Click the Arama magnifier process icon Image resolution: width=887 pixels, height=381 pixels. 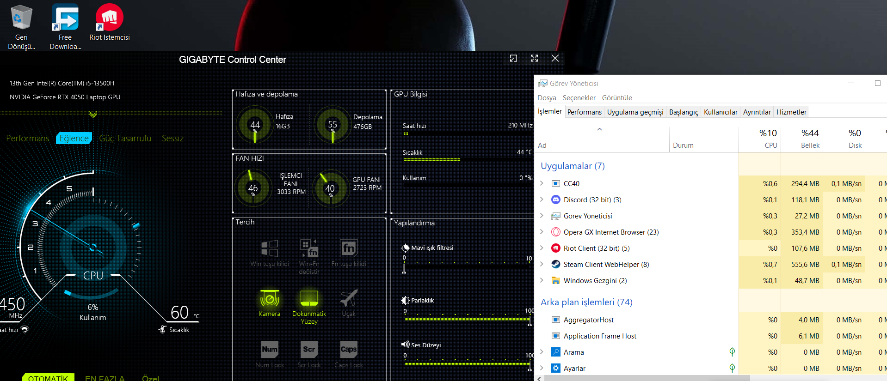click(x=555, y=352)
